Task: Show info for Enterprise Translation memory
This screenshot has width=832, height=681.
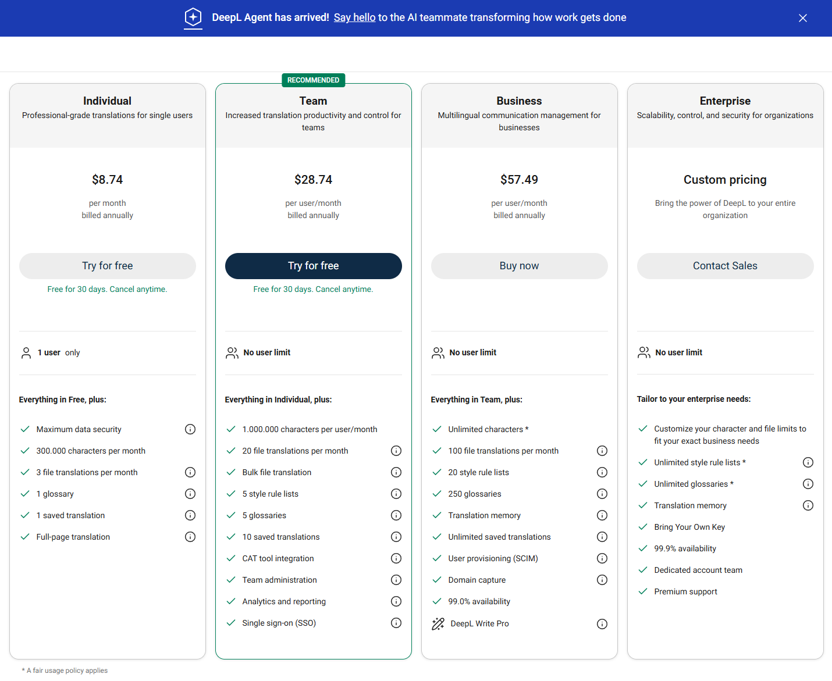Action: click(x=808, y=505)
